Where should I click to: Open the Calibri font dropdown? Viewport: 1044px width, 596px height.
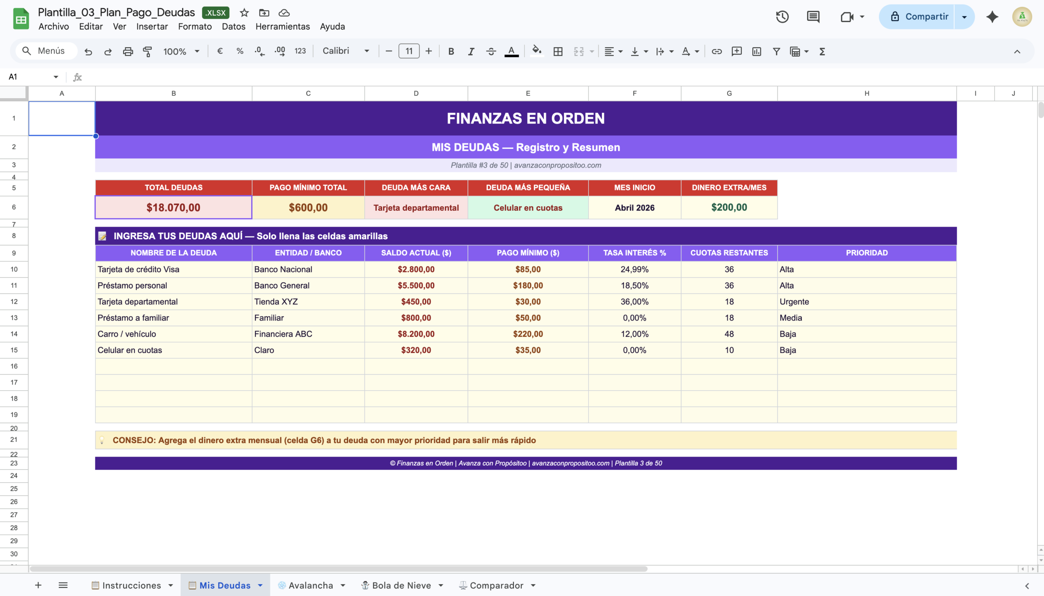pyautogui.click(x=345, y=51)
